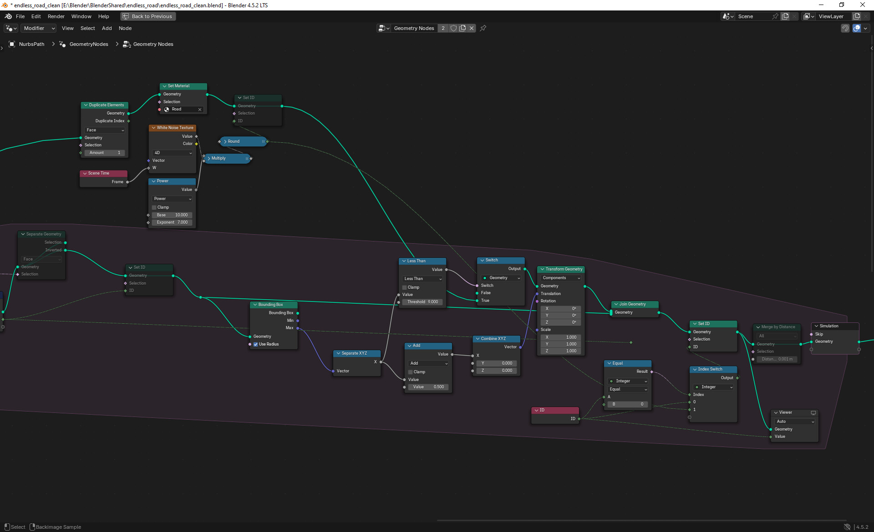Image resolution: width=874 pixels, height=532 pixels.
Task: Open Components dropdown in Transform Geometry
Action: click(x=561, y=278)
